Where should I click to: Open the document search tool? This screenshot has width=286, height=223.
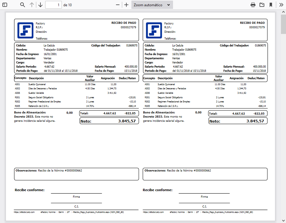click(22, 5)
